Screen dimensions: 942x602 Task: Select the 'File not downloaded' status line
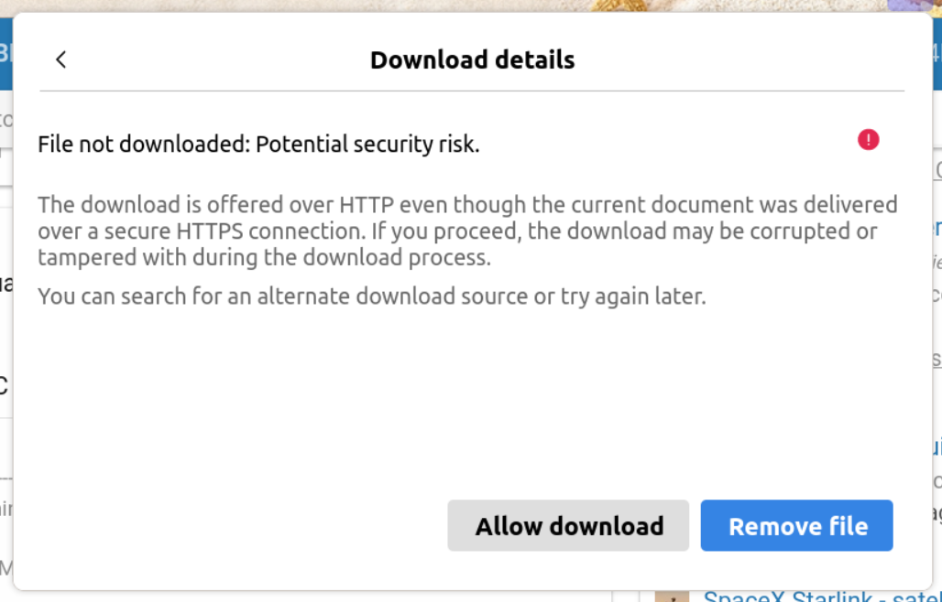tap(258, 145)
